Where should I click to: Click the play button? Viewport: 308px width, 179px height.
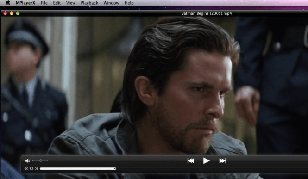click(x=206, y=161)
